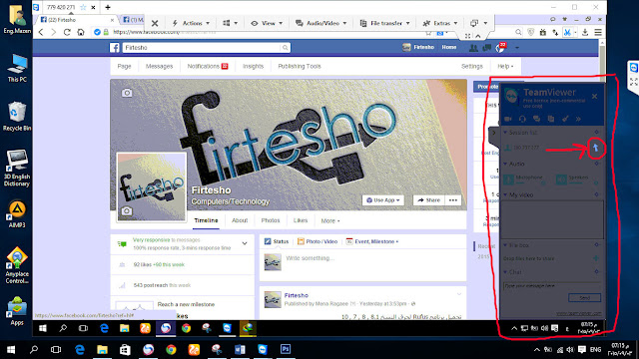Open the Audio/Video toolbar menu
Screen dimensions: 639x359
click(321, 23)
